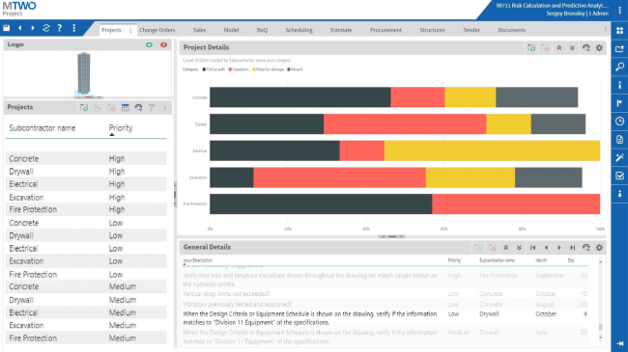Expand General Details with double-down chevron
This screenshot has width=628, height=352.
point(519,248)
